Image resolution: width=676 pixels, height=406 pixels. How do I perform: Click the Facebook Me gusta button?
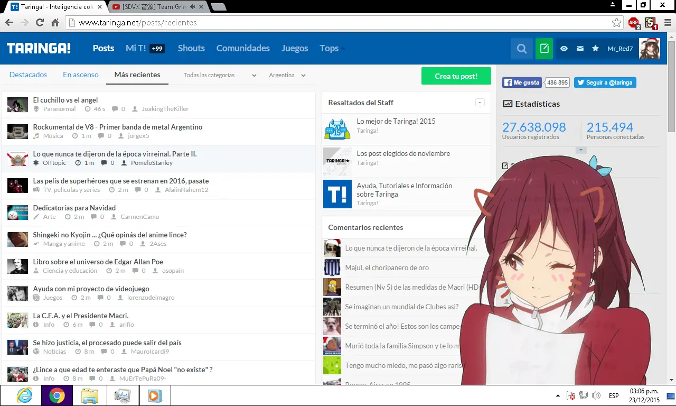click(x=522, y=82)
